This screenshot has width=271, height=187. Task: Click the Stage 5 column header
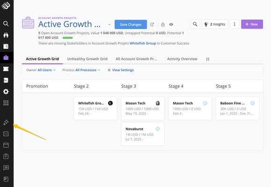click(x=223, y=86)
